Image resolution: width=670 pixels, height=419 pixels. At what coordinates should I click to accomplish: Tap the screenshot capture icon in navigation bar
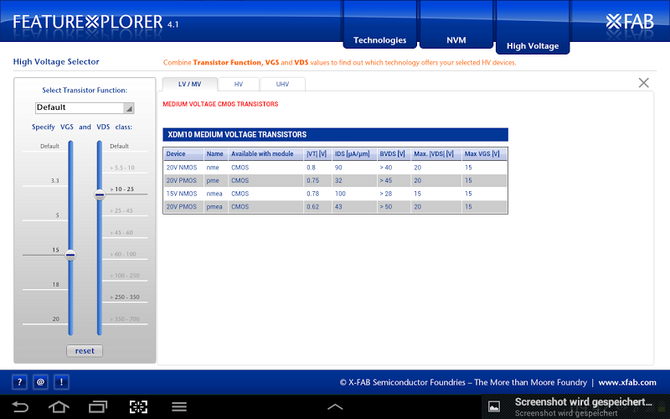[138, 406]
